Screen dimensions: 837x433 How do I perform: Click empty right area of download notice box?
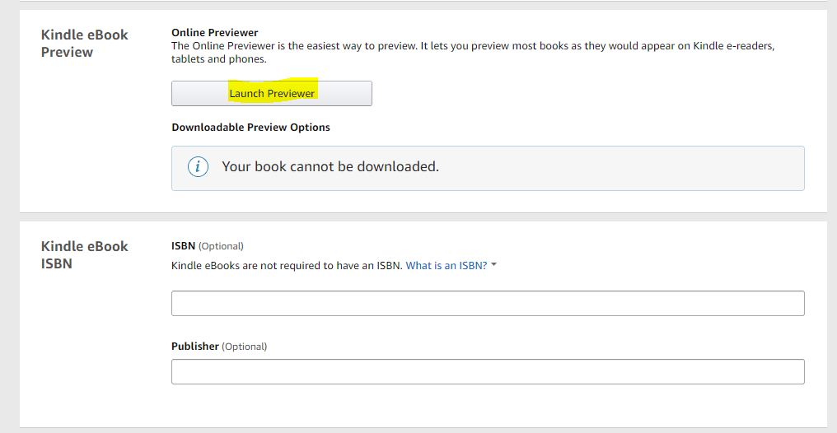(x=659, y=168)
